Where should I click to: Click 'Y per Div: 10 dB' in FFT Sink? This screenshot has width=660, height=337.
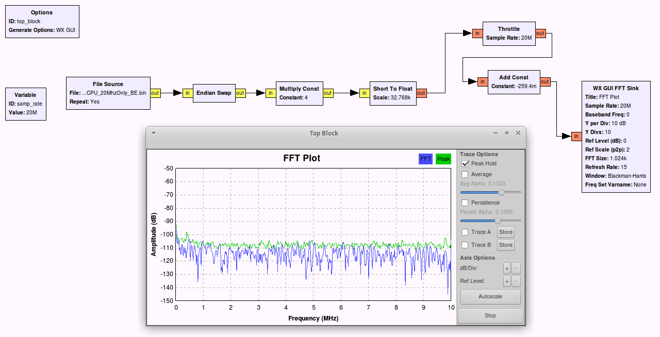tap(605, 123)
